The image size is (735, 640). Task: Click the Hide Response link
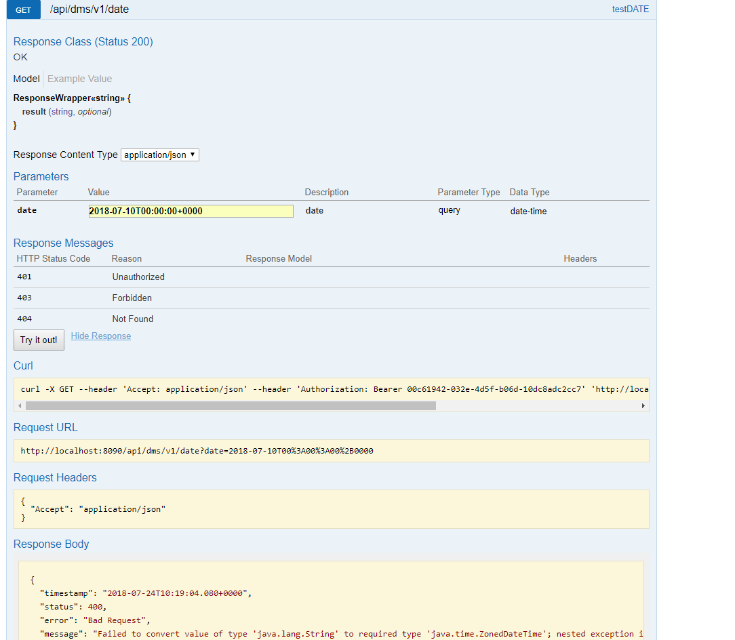click(100, 336)
